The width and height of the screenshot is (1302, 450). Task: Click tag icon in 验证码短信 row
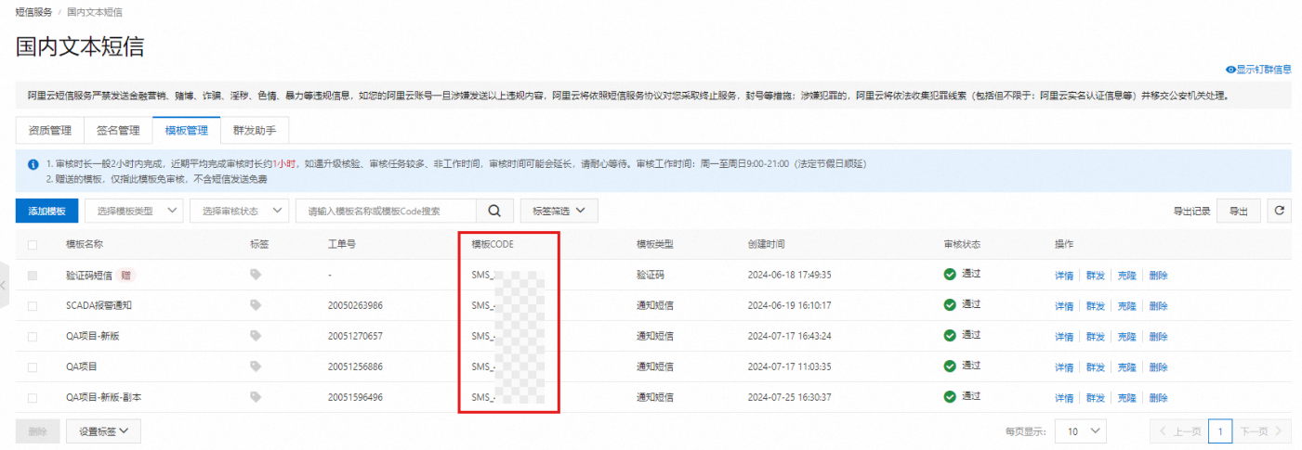coord(256,275)
